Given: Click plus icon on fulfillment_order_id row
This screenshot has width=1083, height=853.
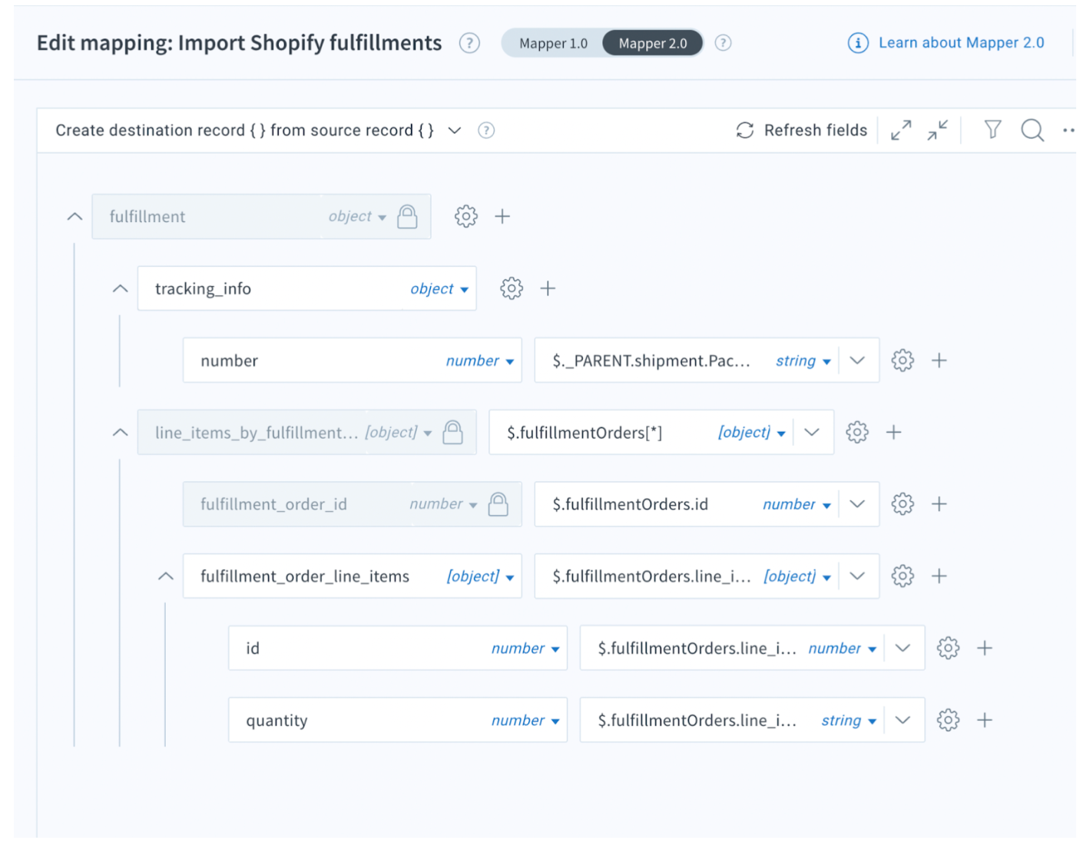Looking at the screenshot, I should click(x=939, y=504).
